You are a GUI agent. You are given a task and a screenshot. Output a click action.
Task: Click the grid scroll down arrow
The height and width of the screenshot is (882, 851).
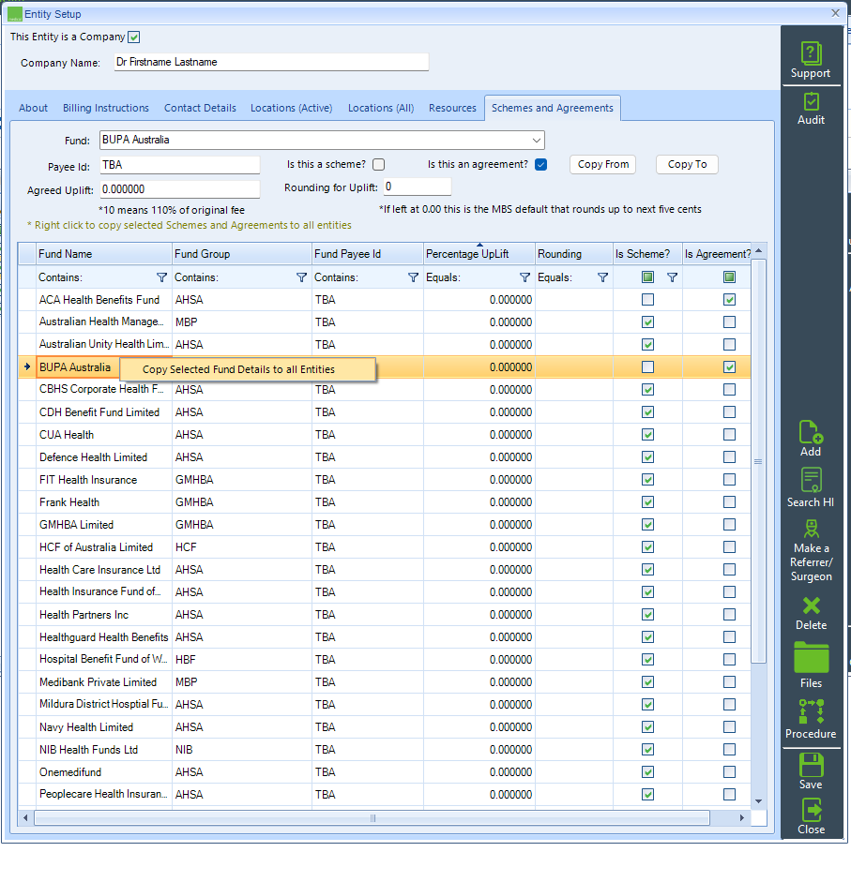click(x=759, y=801)
